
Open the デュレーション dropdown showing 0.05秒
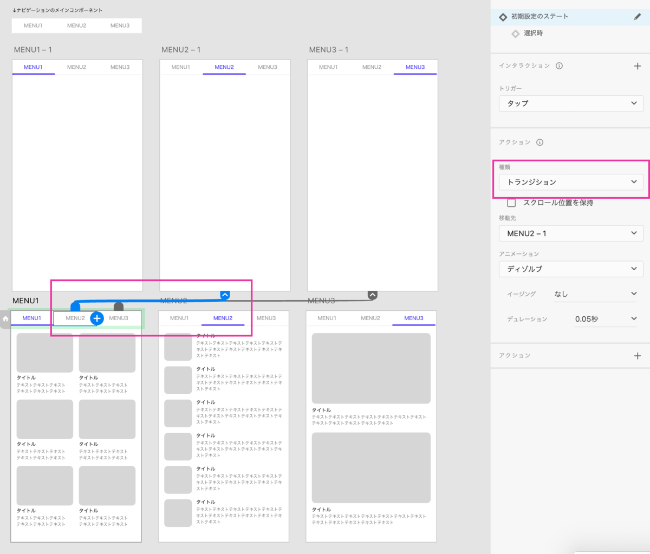coord(606,319)
